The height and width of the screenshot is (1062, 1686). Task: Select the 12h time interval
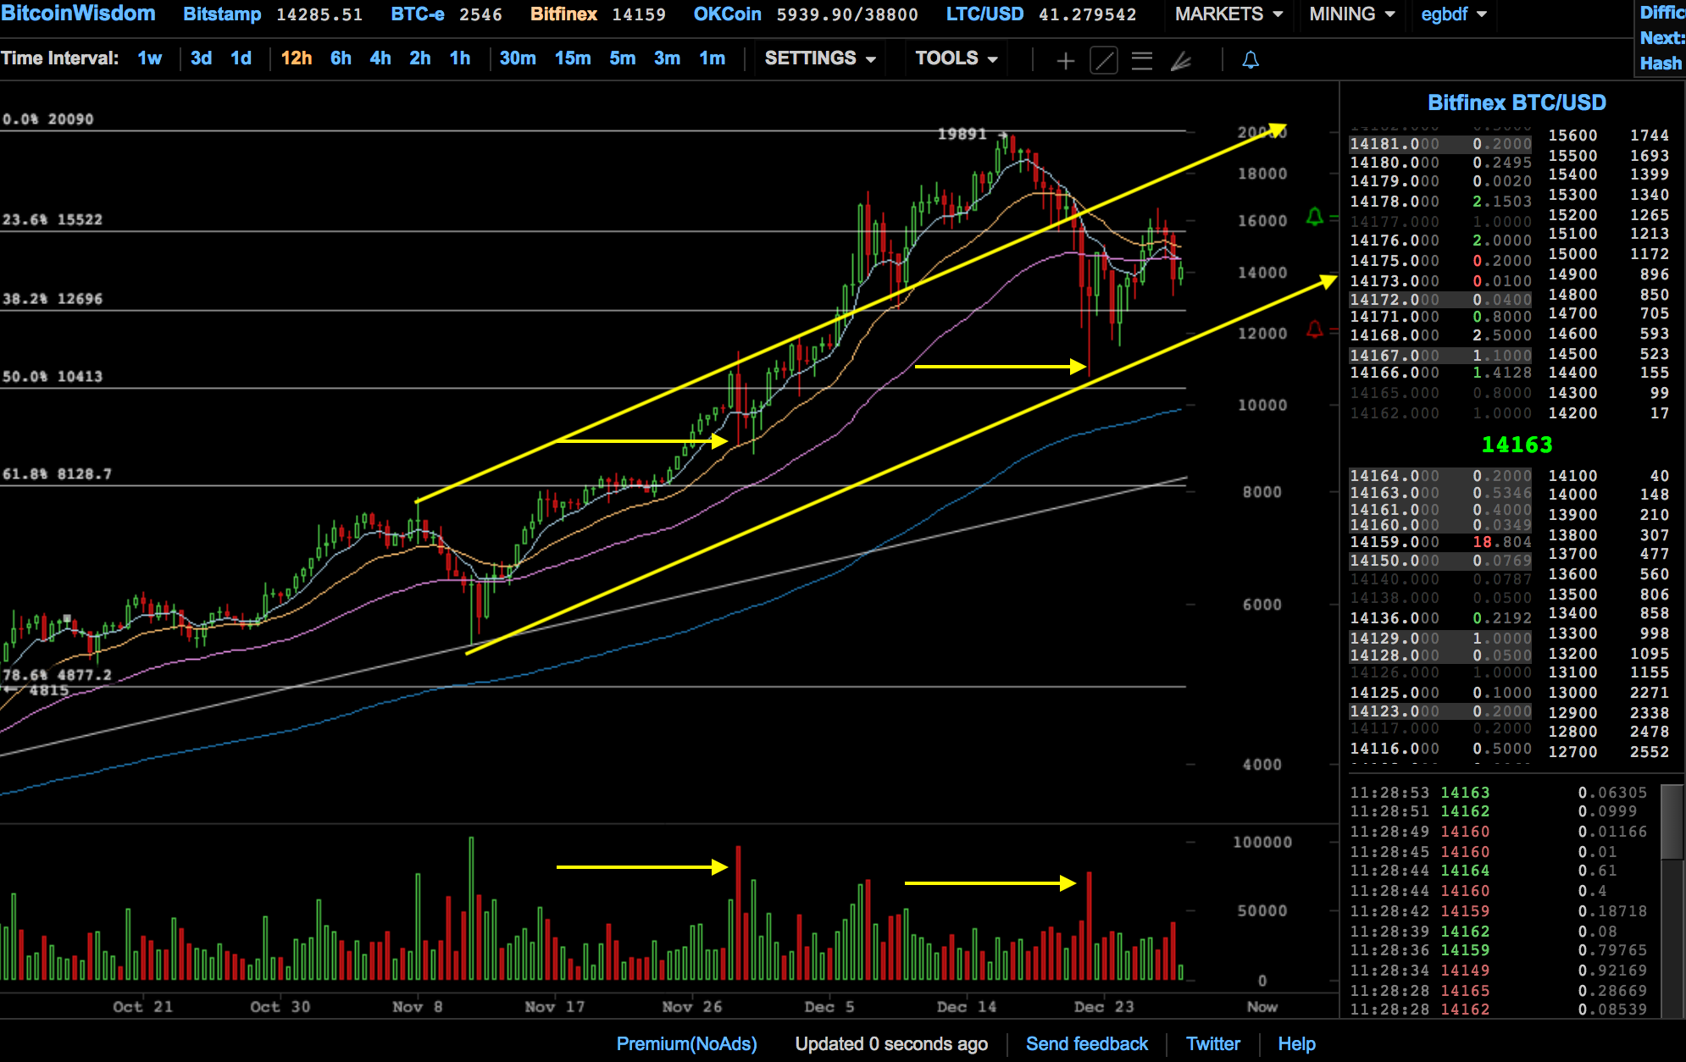tap(297, 58)
